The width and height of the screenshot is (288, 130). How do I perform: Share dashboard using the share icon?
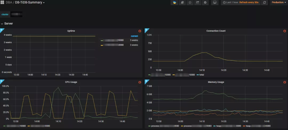pyautogui.click(x=198, y=2)
